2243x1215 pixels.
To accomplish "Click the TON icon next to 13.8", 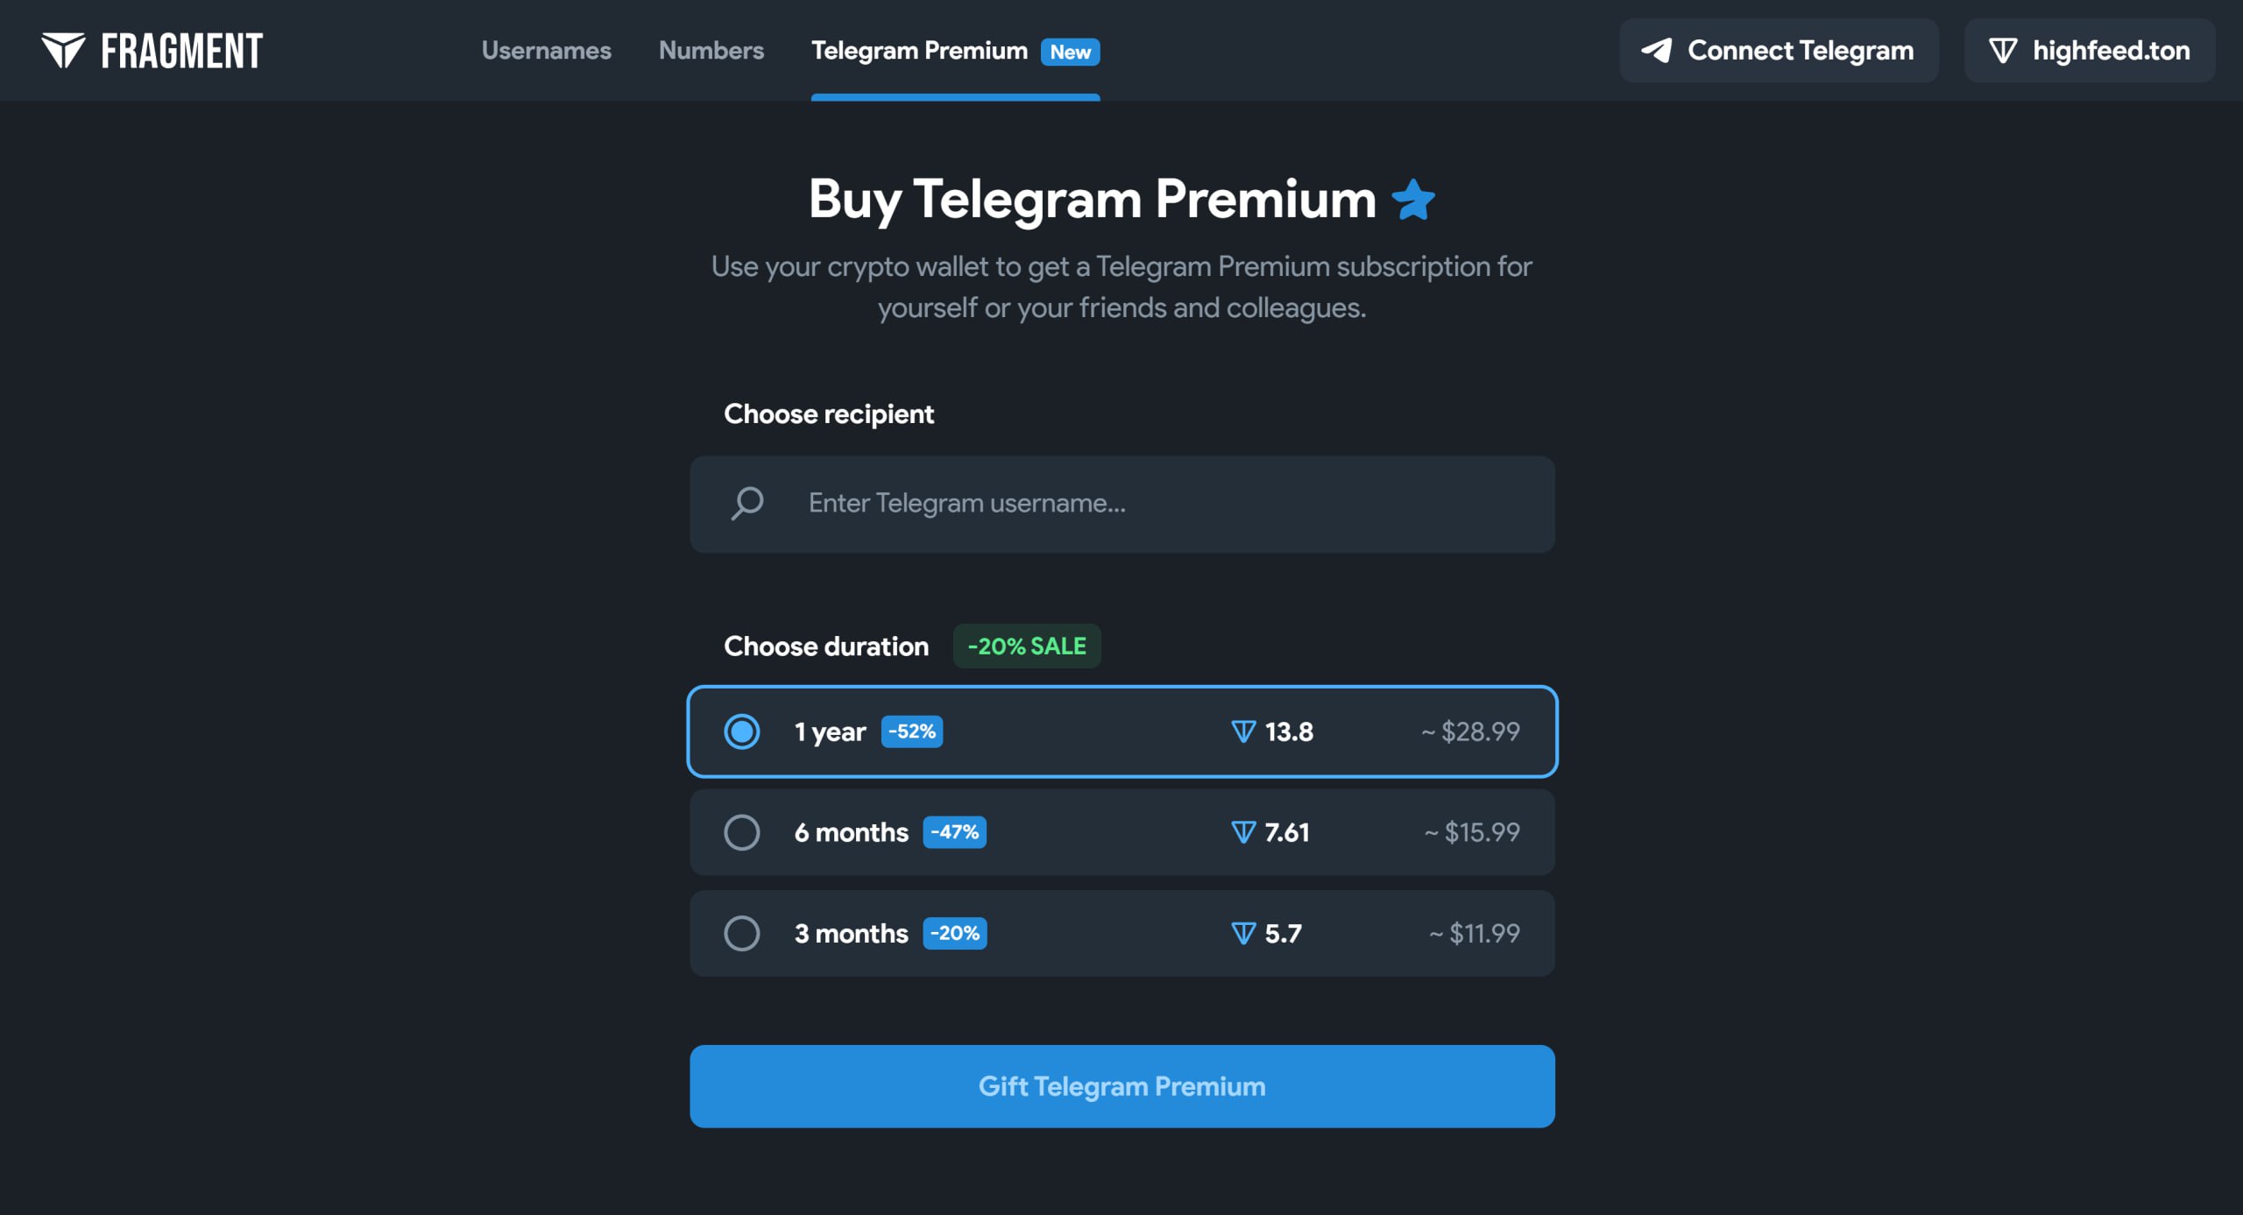I will point(1243,731).
